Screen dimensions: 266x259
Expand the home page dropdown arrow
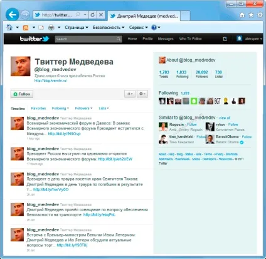pyautogui.click(x=18, y=28)
